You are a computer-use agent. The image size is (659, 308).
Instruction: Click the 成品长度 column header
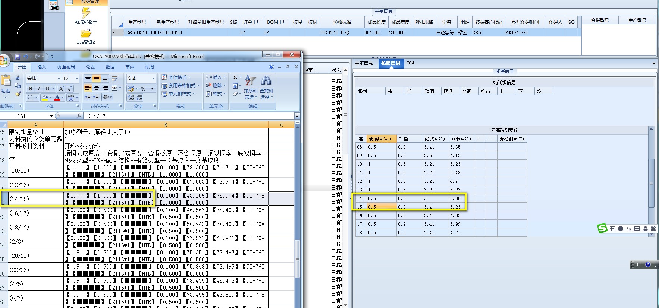click(x=376, y=22)
